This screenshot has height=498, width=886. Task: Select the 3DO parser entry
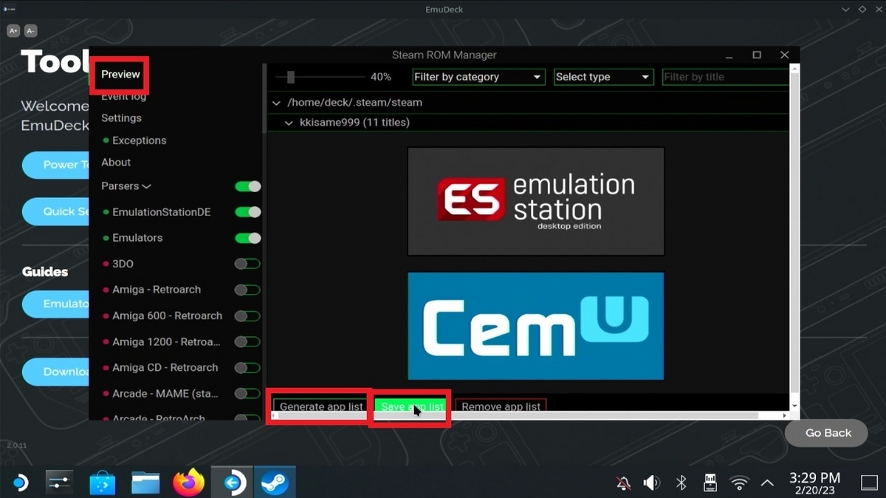click(x=123, y=264)
